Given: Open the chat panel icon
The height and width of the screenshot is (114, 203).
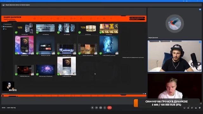Looking at the screenshot, I should 192,108.
